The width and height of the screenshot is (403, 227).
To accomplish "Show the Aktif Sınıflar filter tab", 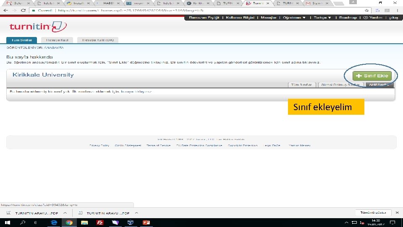I will [x=379, y=84].
